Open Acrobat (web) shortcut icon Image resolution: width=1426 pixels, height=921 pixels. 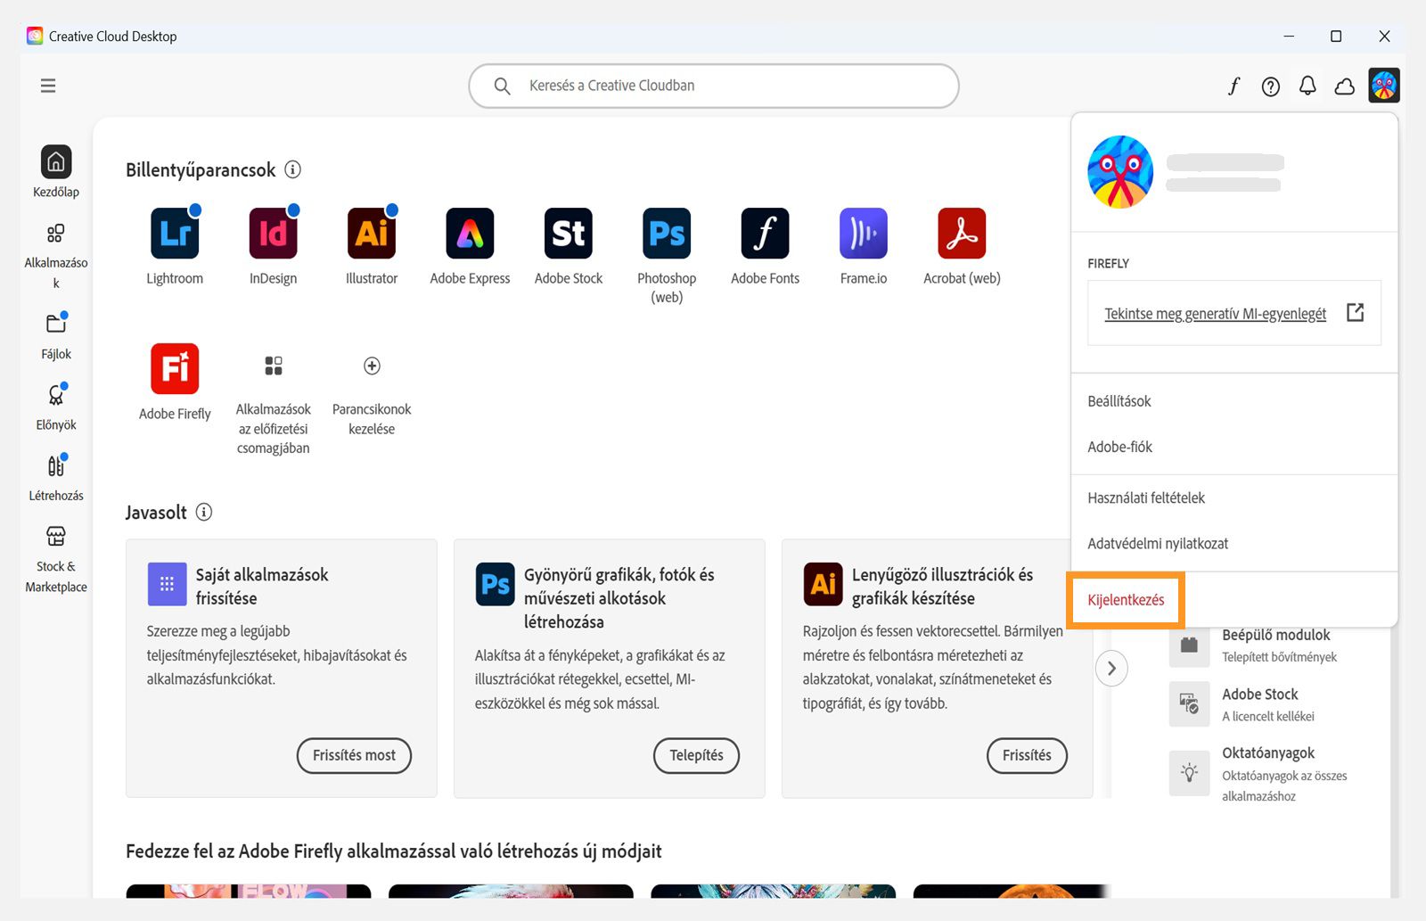click(x=962, y=234)
